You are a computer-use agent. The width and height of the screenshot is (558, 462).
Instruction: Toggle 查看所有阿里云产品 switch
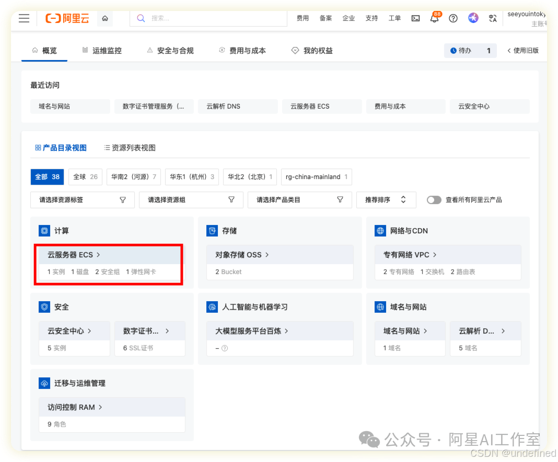434,200
